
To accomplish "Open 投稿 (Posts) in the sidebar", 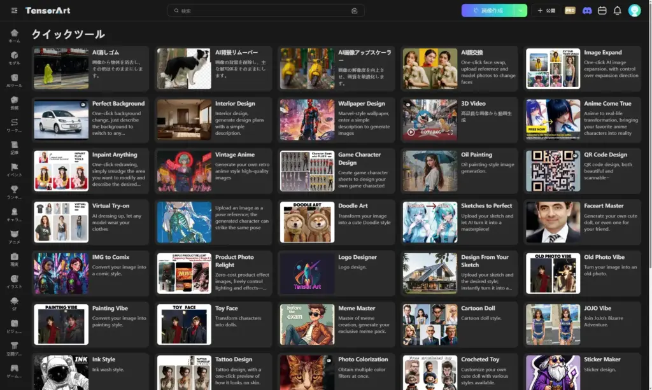I will (14, 103).
